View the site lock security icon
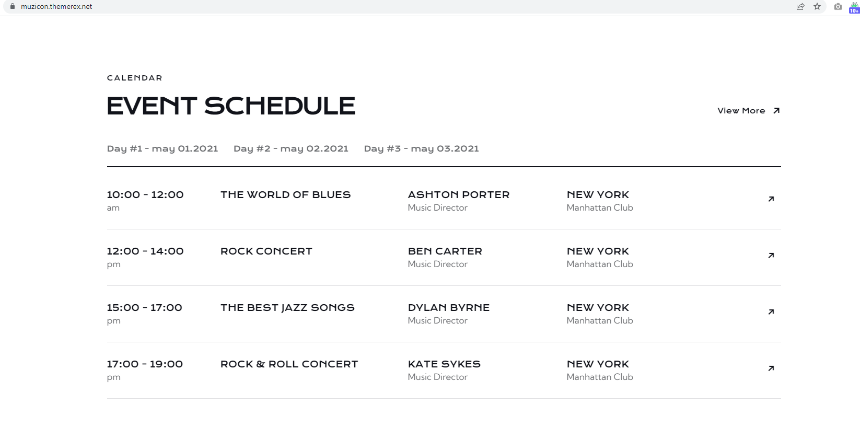 (x=13, y=7)
